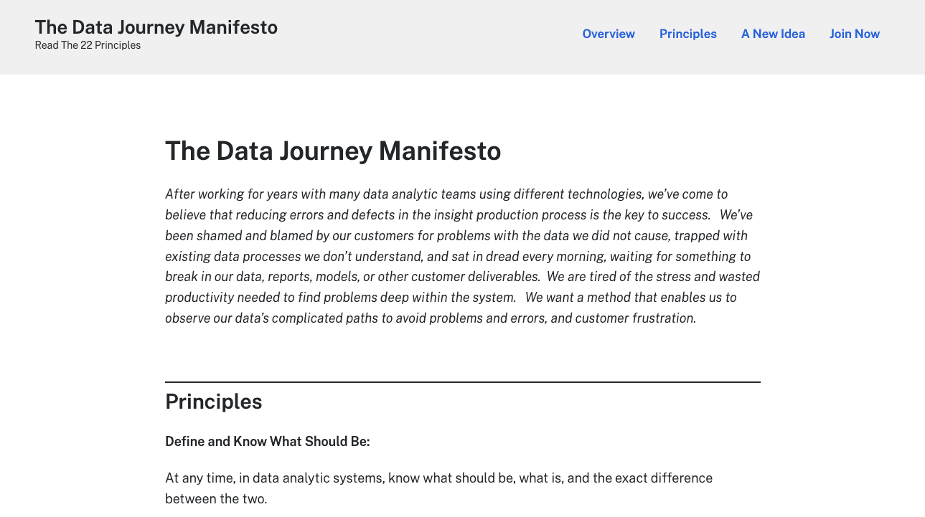This screenshot has width=925, height=517.
Task: Click the Principles section heading
Action: (214, 402)
